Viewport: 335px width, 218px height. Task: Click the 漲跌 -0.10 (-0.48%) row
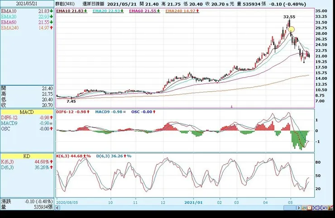coord(27,201)
